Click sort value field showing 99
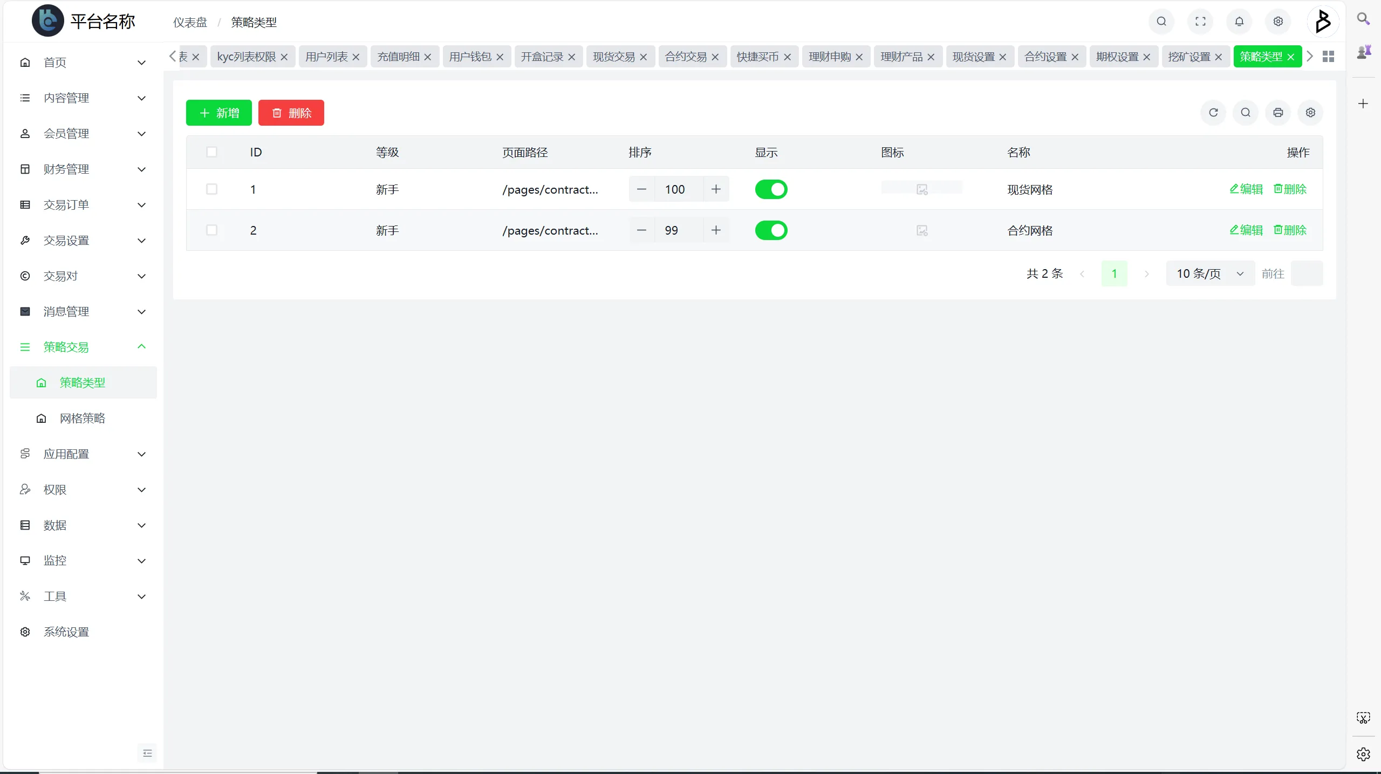The image size is (1381, 774). pos(679,230)
